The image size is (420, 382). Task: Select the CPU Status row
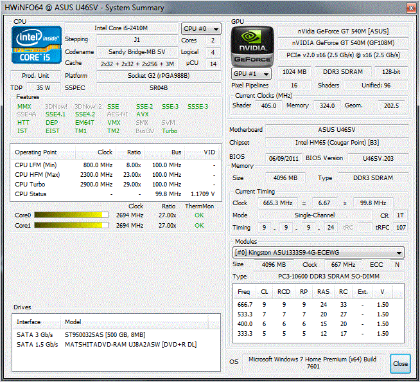[116, 194]
